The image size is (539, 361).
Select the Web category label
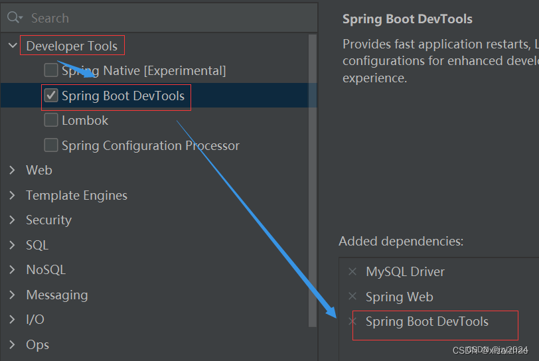39,170
